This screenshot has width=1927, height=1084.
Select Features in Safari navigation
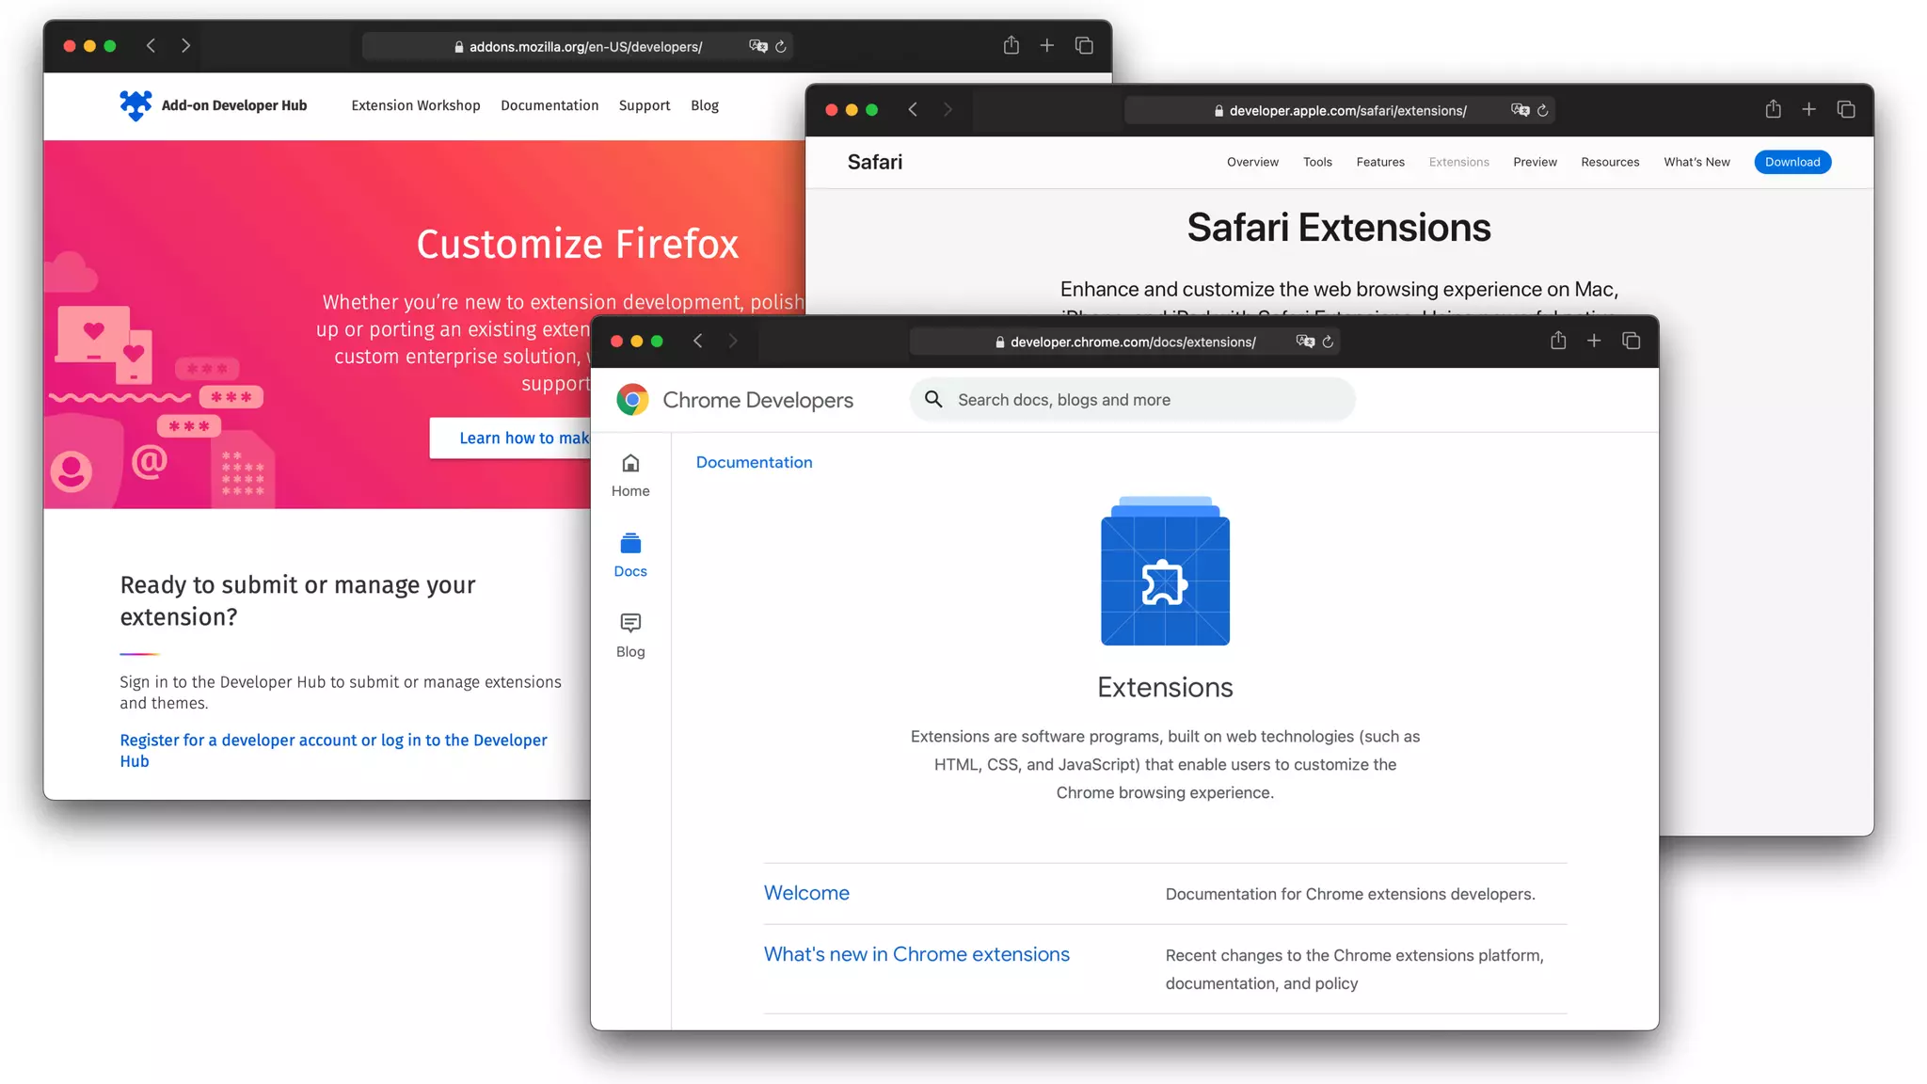pos(1379,162)
